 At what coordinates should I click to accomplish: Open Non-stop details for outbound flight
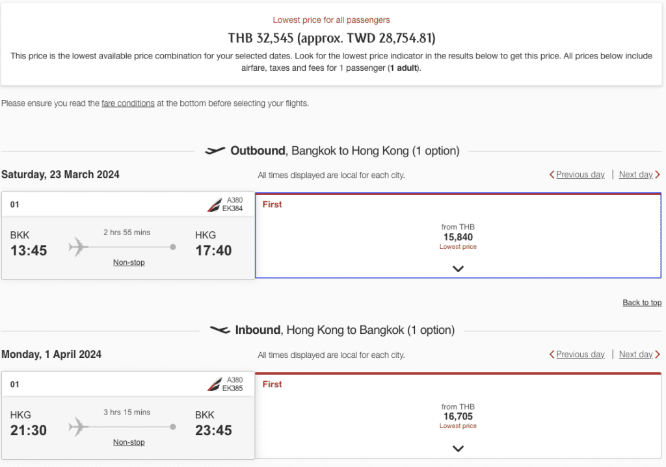(x=129, y=262)
